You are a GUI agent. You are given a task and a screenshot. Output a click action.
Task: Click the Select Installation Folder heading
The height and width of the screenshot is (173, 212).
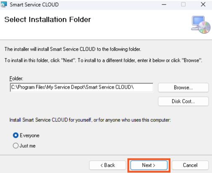(x=47, y=19)
